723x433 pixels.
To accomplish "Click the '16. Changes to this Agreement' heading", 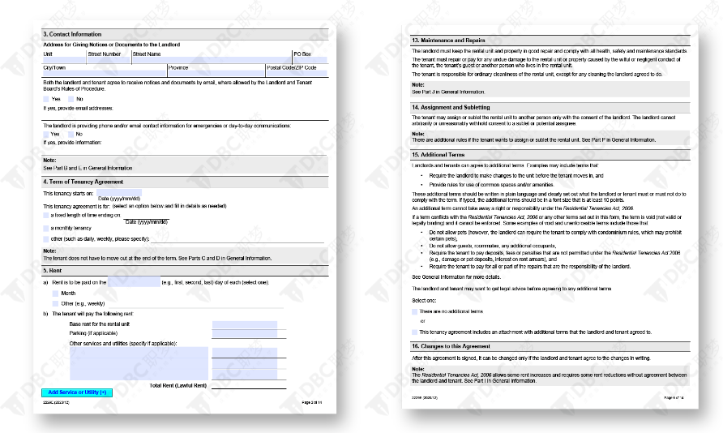I will [x=451, y=346].
